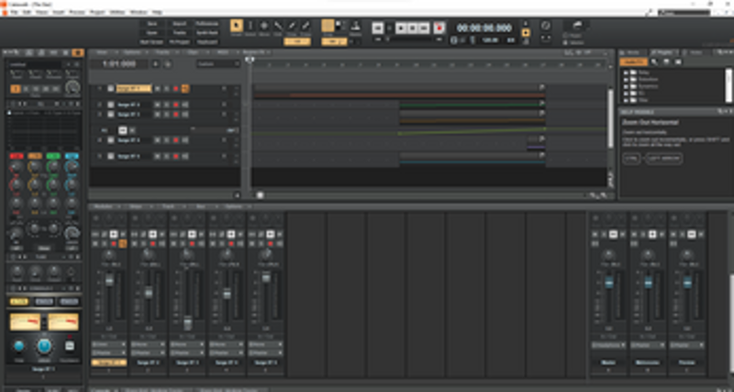Click the Stop transport button
The width and height of the screenshot is (734, 392).
tap(412, 28)
